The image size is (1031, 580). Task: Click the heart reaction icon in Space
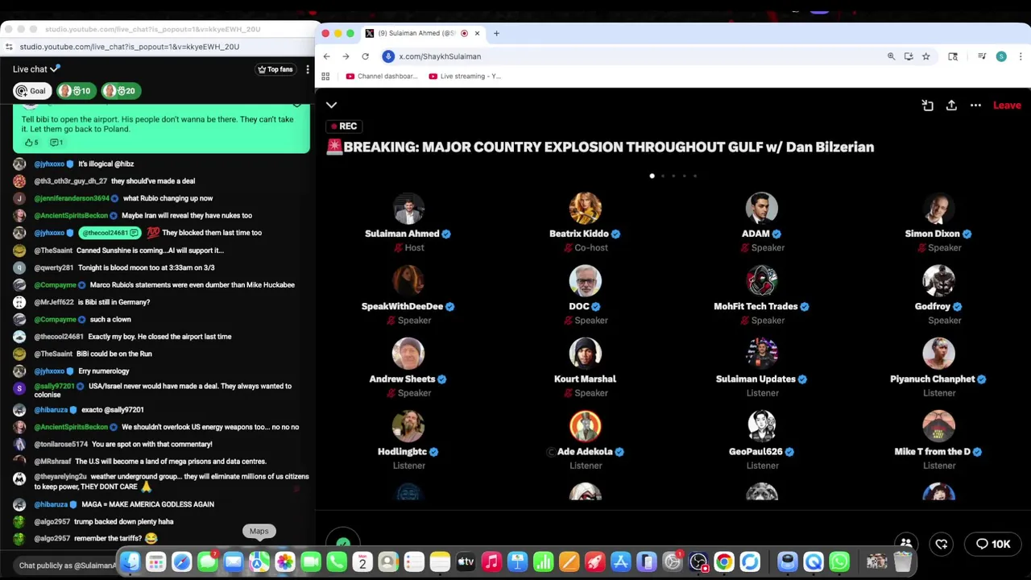coord(942,545)
